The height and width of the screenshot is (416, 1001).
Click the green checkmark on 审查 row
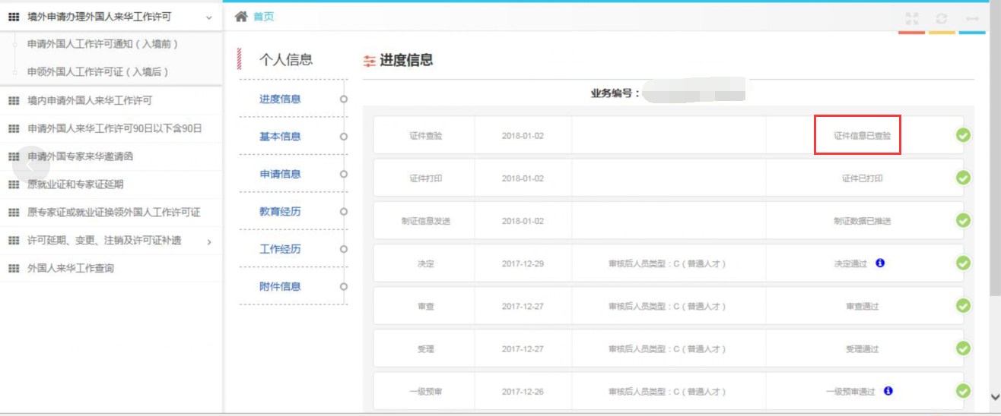tap(963, 306)
